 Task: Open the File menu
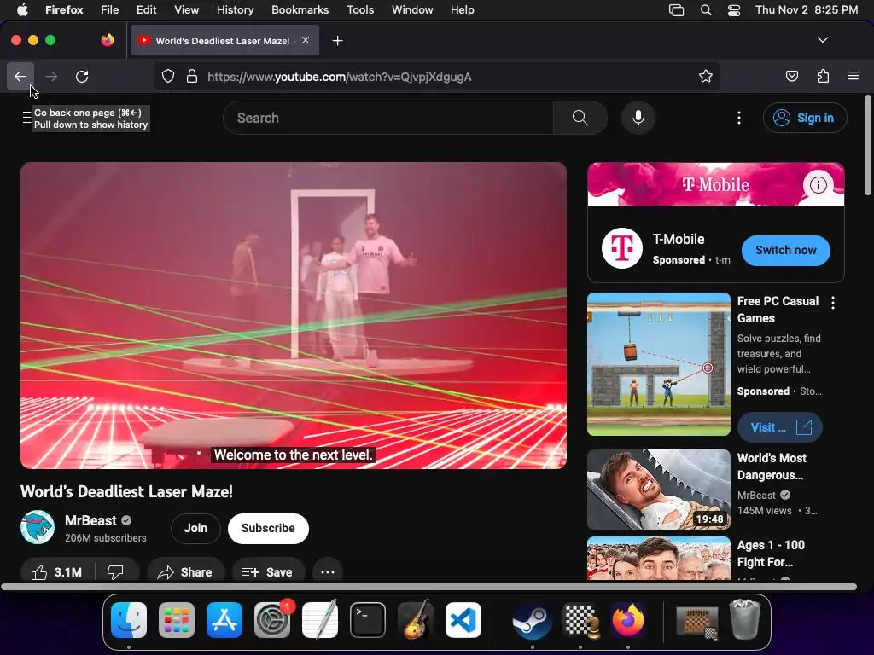coord(110,9)
